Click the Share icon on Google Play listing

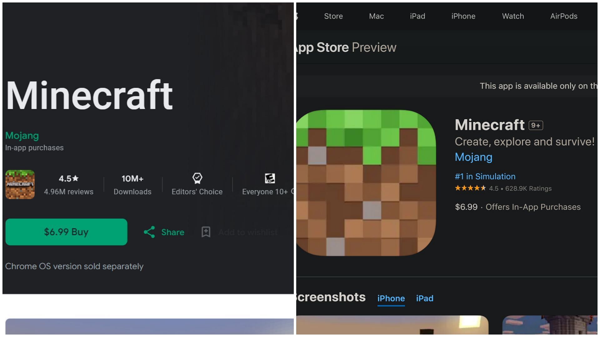pos(150,232)
